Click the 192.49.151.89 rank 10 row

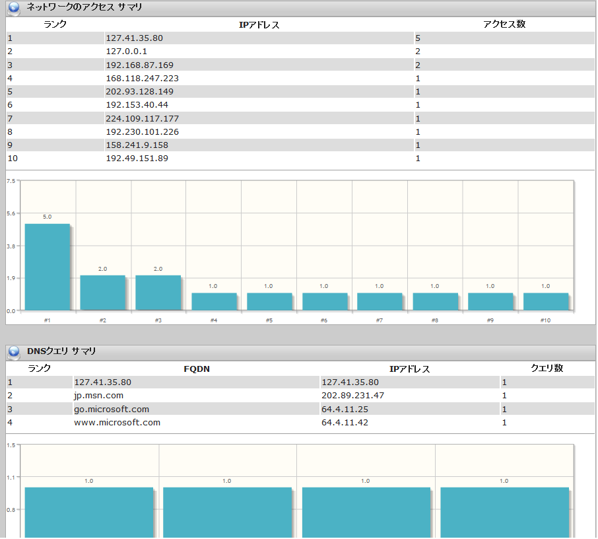click(137, 159)
